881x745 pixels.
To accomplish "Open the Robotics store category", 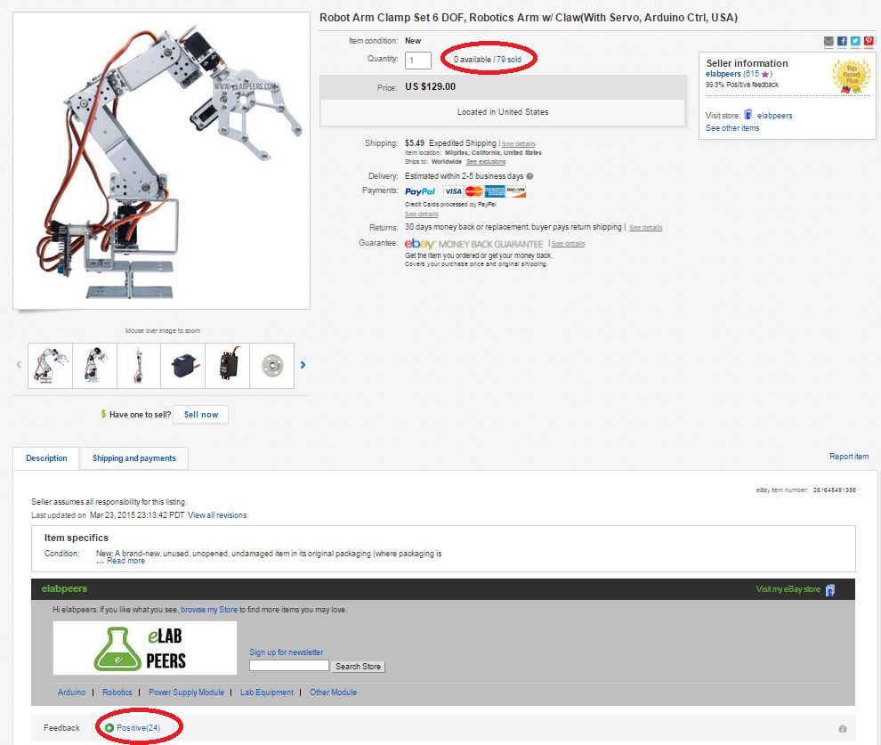I will pyautogui.click(x=117, y=692).
